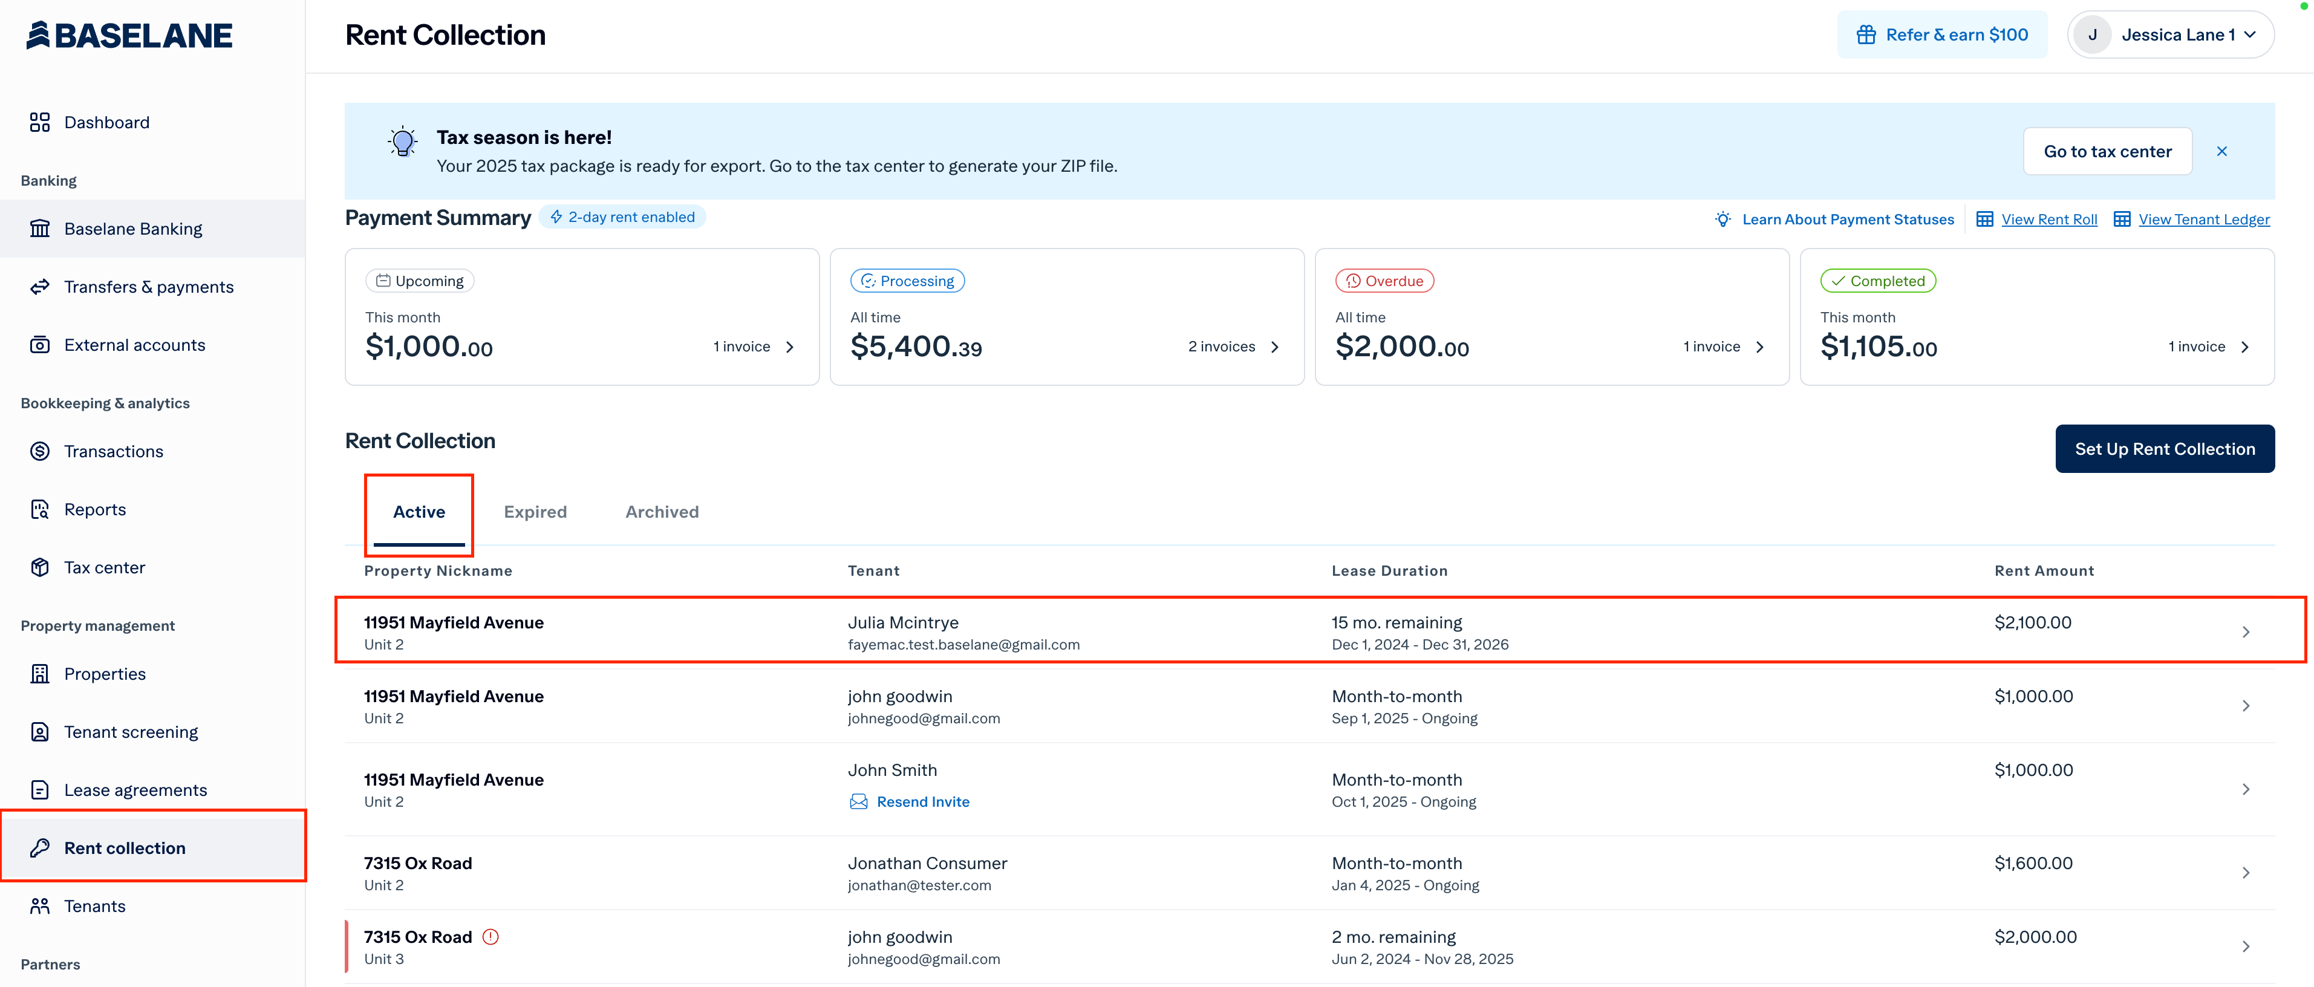Open the View Rent Roll link
The width and height of the screenshot is (2314, 987).
2049,219
